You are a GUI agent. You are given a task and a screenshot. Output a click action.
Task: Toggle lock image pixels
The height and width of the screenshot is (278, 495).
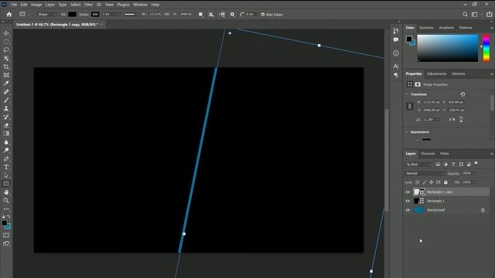[425, 182]
